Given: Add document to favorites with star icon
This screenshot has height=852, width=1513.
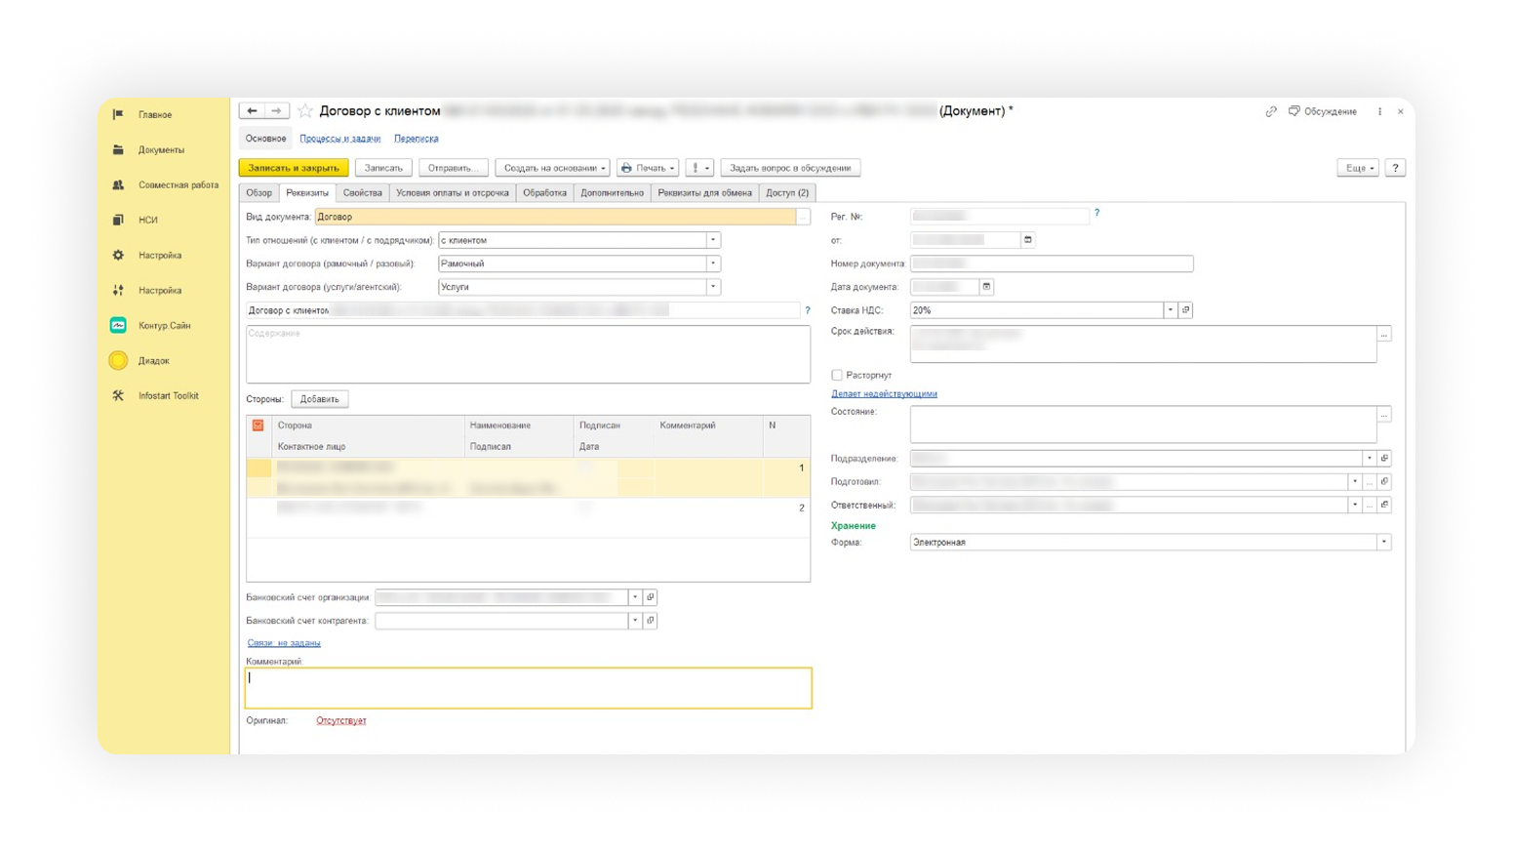Looking at the screenshot, I should point(305,111).
